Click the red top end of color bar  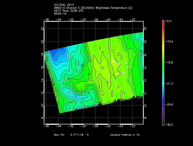[x=163, y=22]
